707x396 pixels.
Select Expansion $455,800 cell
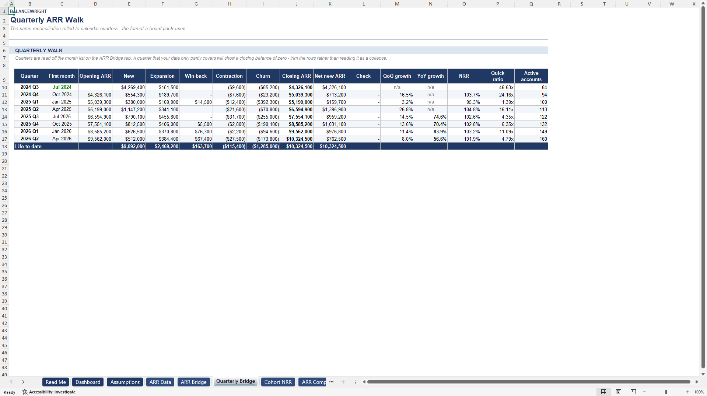162,117
